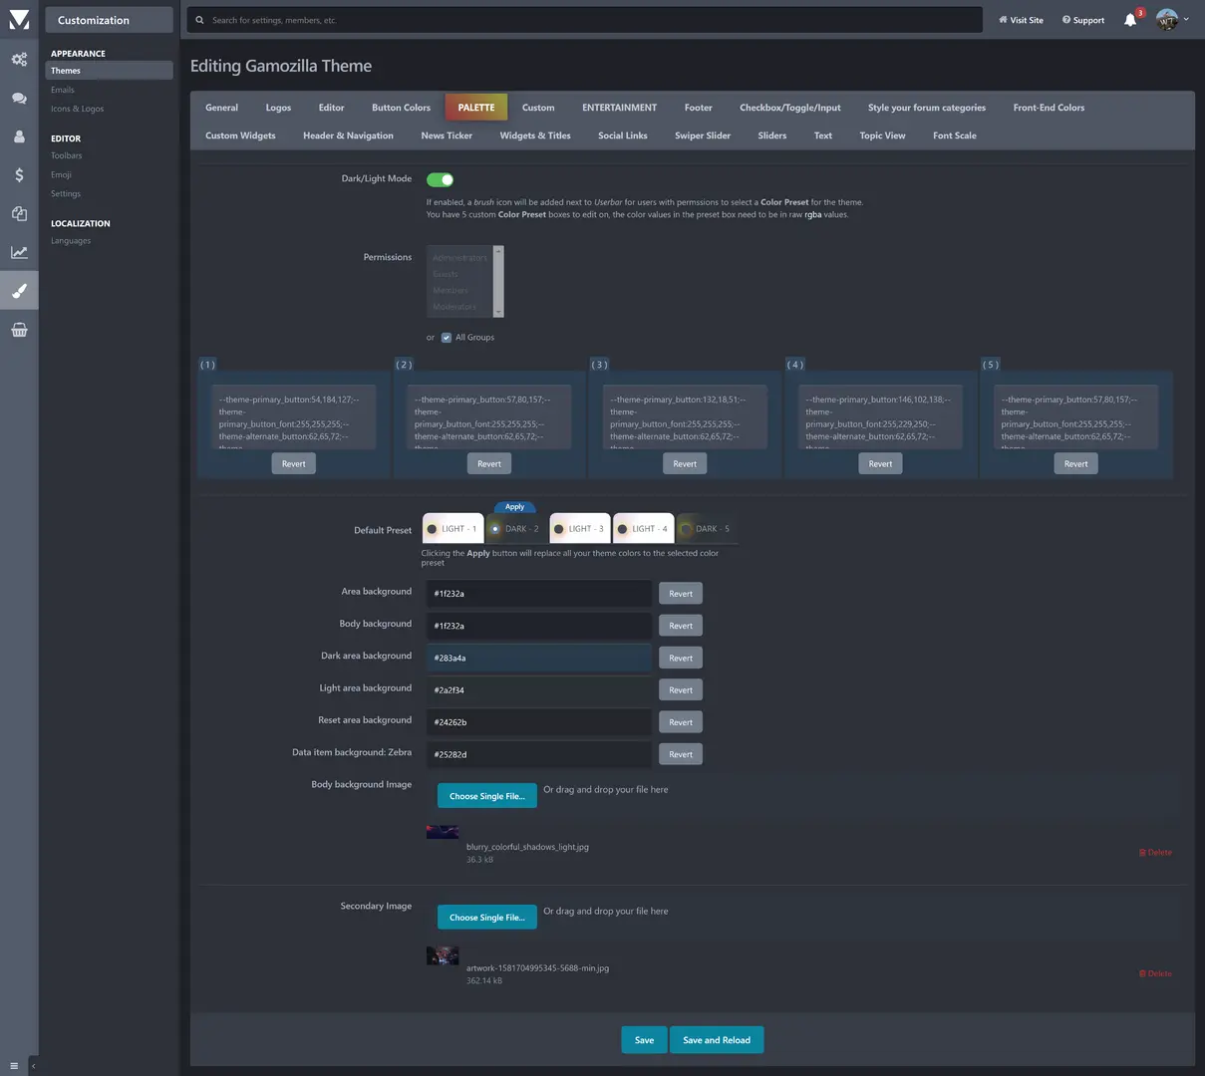Select LIGHT - 1 default preset
Image resolution: width=1205 pixels, height=1076 pixels.
click(x=452, y=529)
